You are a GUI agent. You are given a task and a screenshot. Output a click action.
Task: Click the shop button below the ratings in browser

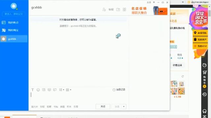click(x=177, y=65)
